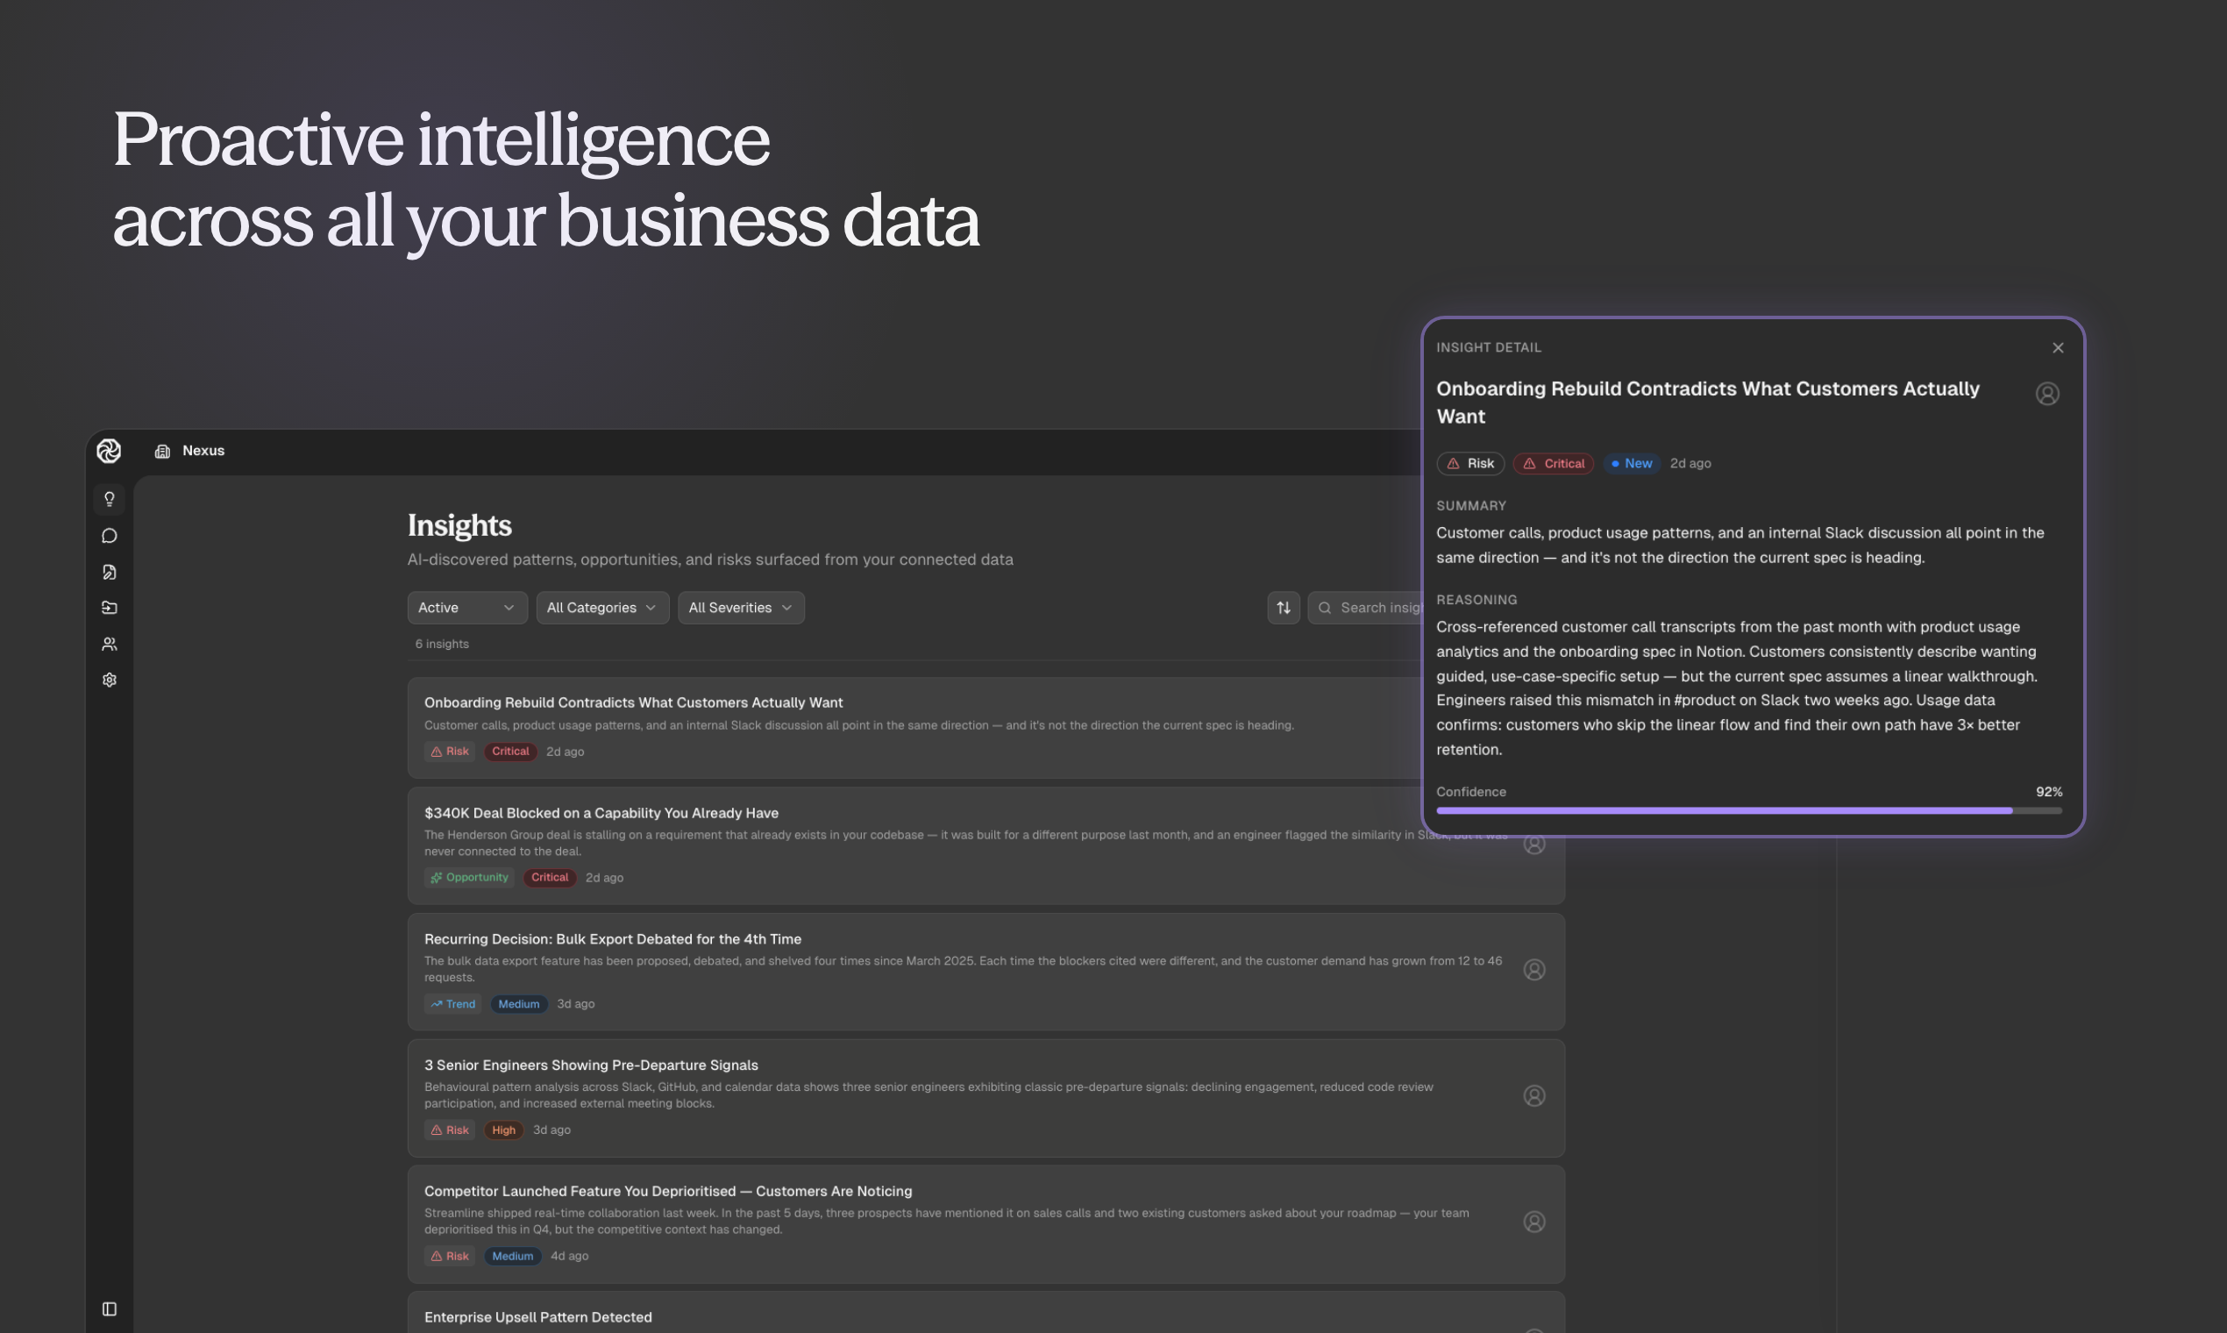
Task: Click the sort arrows icon button
Action: [1284, 608]
